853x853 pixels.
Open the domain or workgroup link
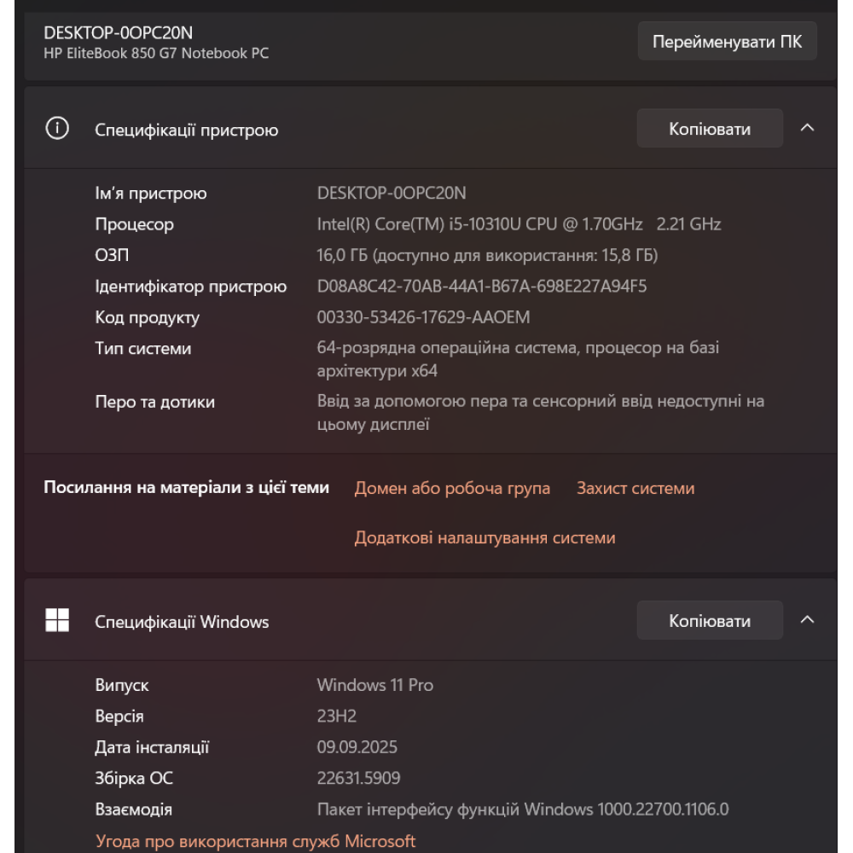[452, 489]
